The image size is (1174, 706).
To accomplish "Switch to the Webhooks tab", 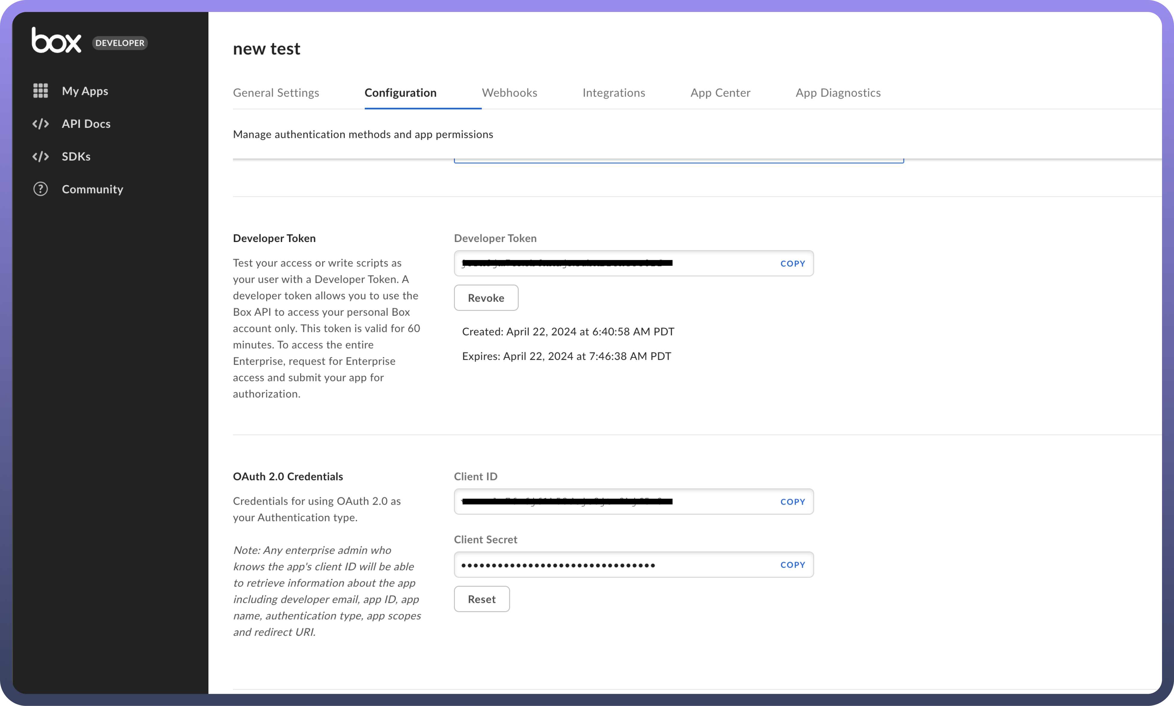I will coord(509,93).
